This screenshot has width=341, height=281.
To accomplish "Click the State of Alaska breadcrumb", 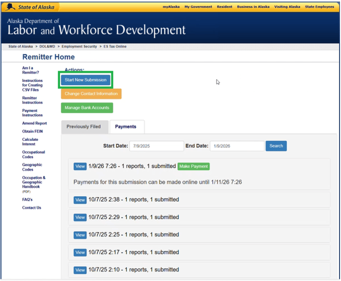I will coord(20,46).
